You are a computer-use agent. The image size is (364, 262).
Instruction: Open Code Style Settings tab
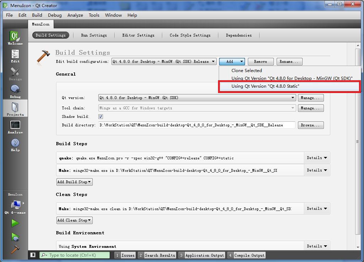point(190,35)
